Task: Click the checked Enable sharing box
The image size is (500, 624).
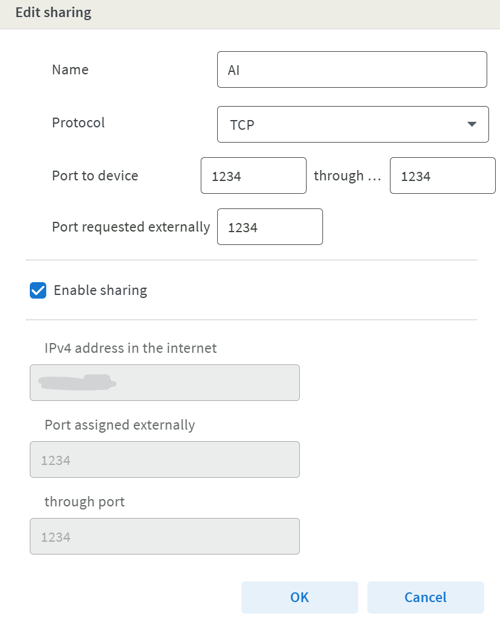Action: click(x=38, y=290)
